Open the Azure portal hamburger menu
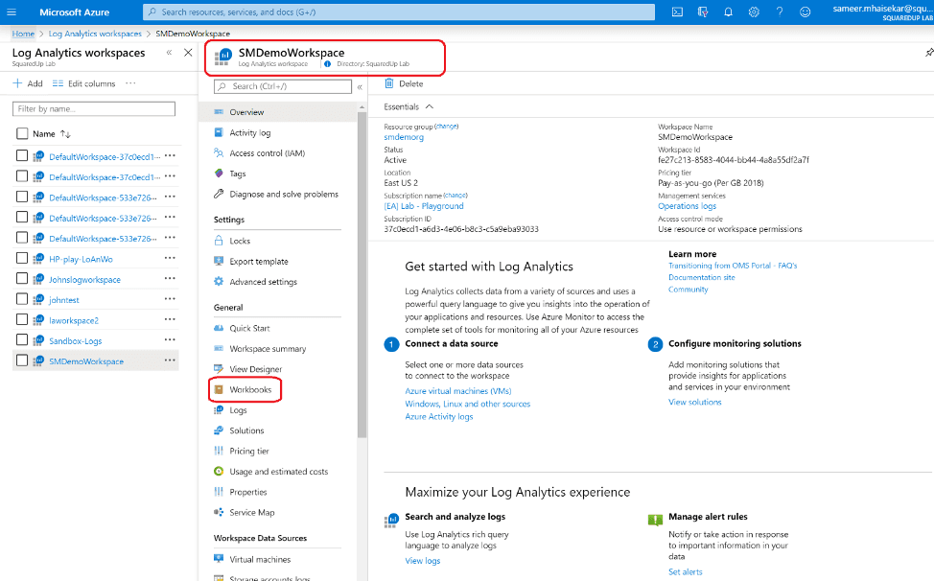The width and height of the screenshot is (934, 581). coord(12,12)
